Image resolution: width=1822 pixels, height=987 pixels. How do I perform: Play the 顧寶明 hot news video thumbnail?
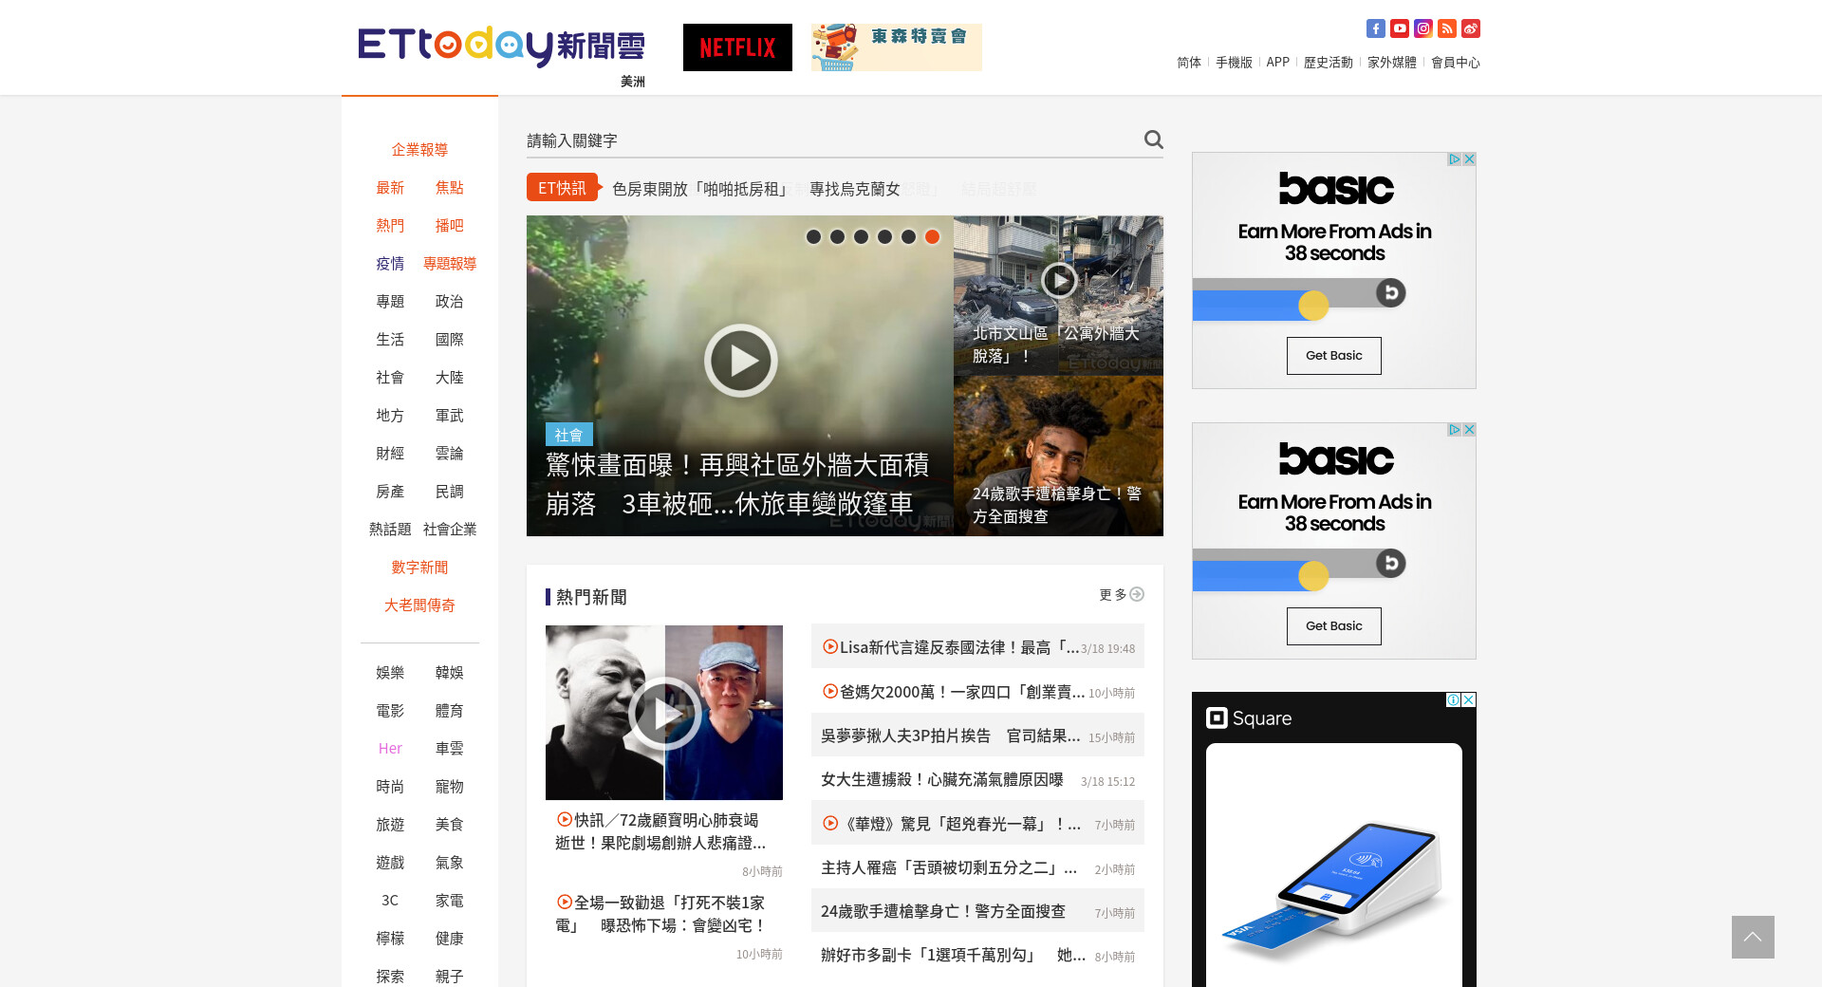664,713
